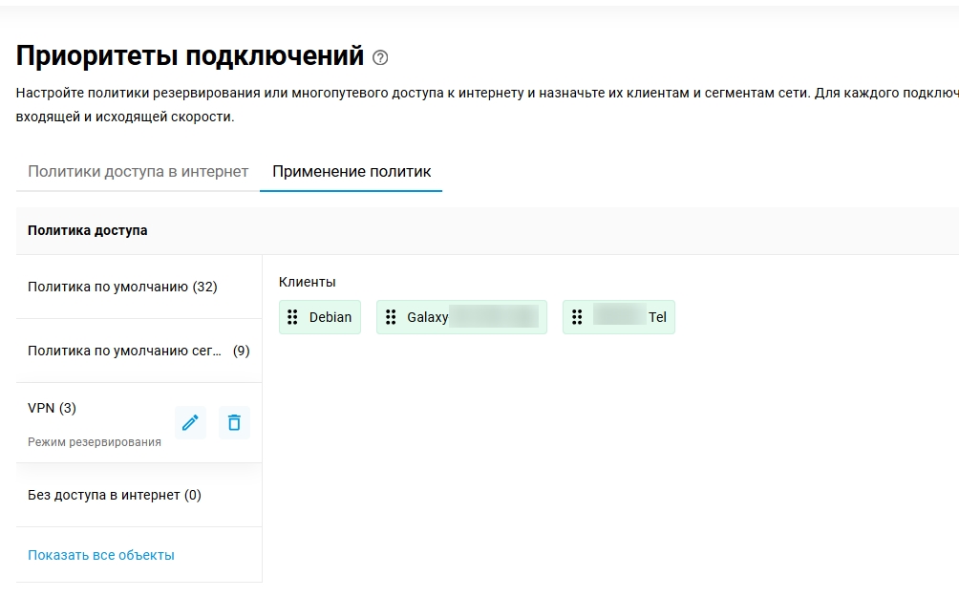Click the Политика доступа column header
Screen dimensions: 959x597
pos(88,230)
